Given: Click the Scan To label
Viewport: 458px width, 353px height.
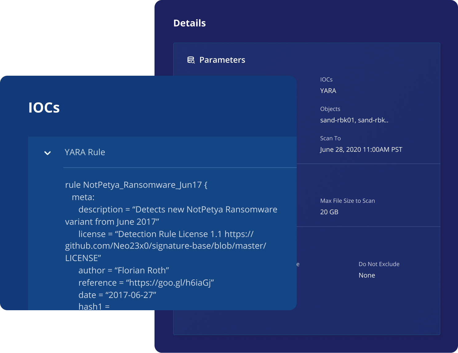Looking at the screenshot, I should pyautogui.click(x=330, y=138).
